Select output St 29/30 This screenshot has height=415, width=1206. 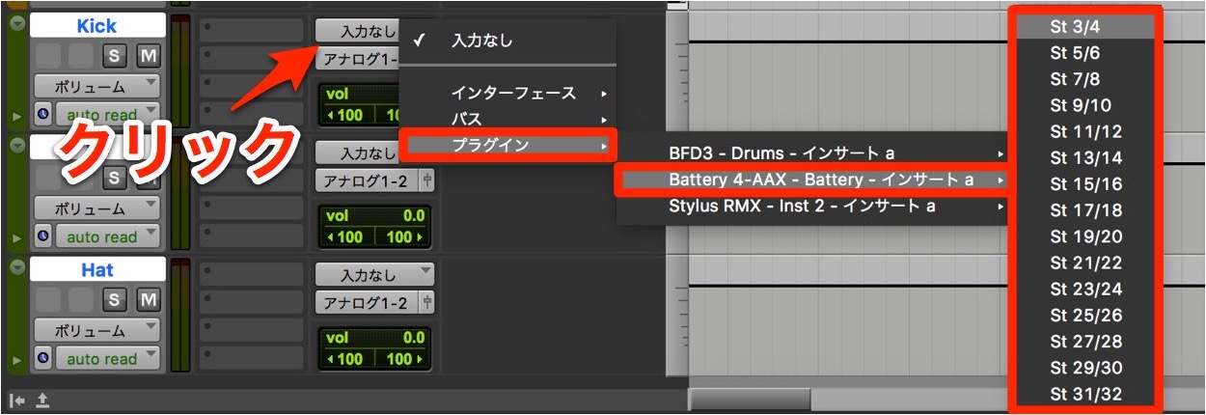1085,367
